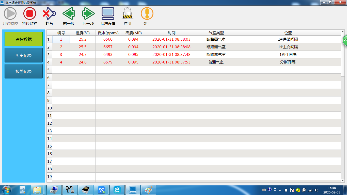Viewport: 347px width, 195px height.
Task: Click 微水(ppmv) column header
Action: click(108, 33)
